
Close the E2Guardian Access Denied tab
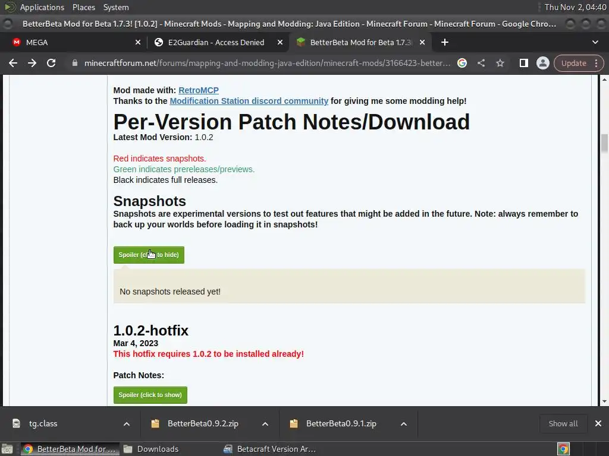280,42
